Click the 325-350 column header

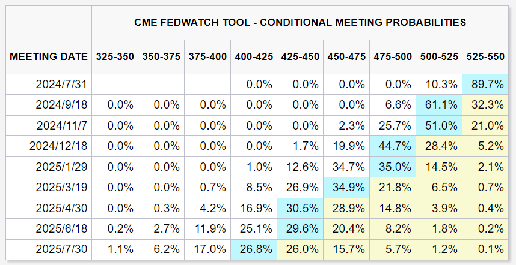click(x=114, y=56)
